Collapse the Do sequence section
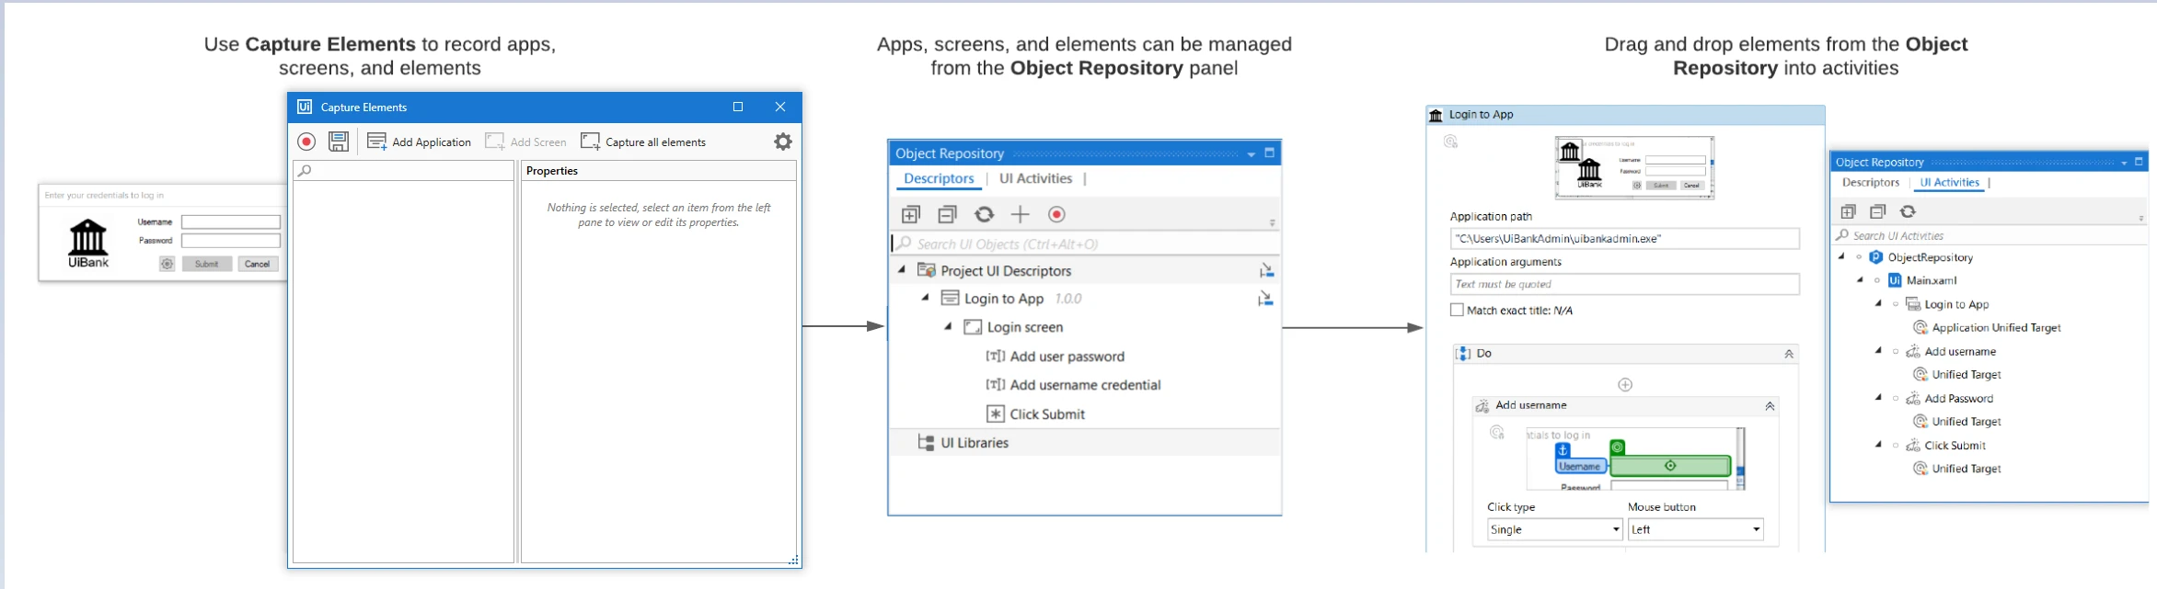This screenshot has width=2157, height=589. click(1789, 354)
